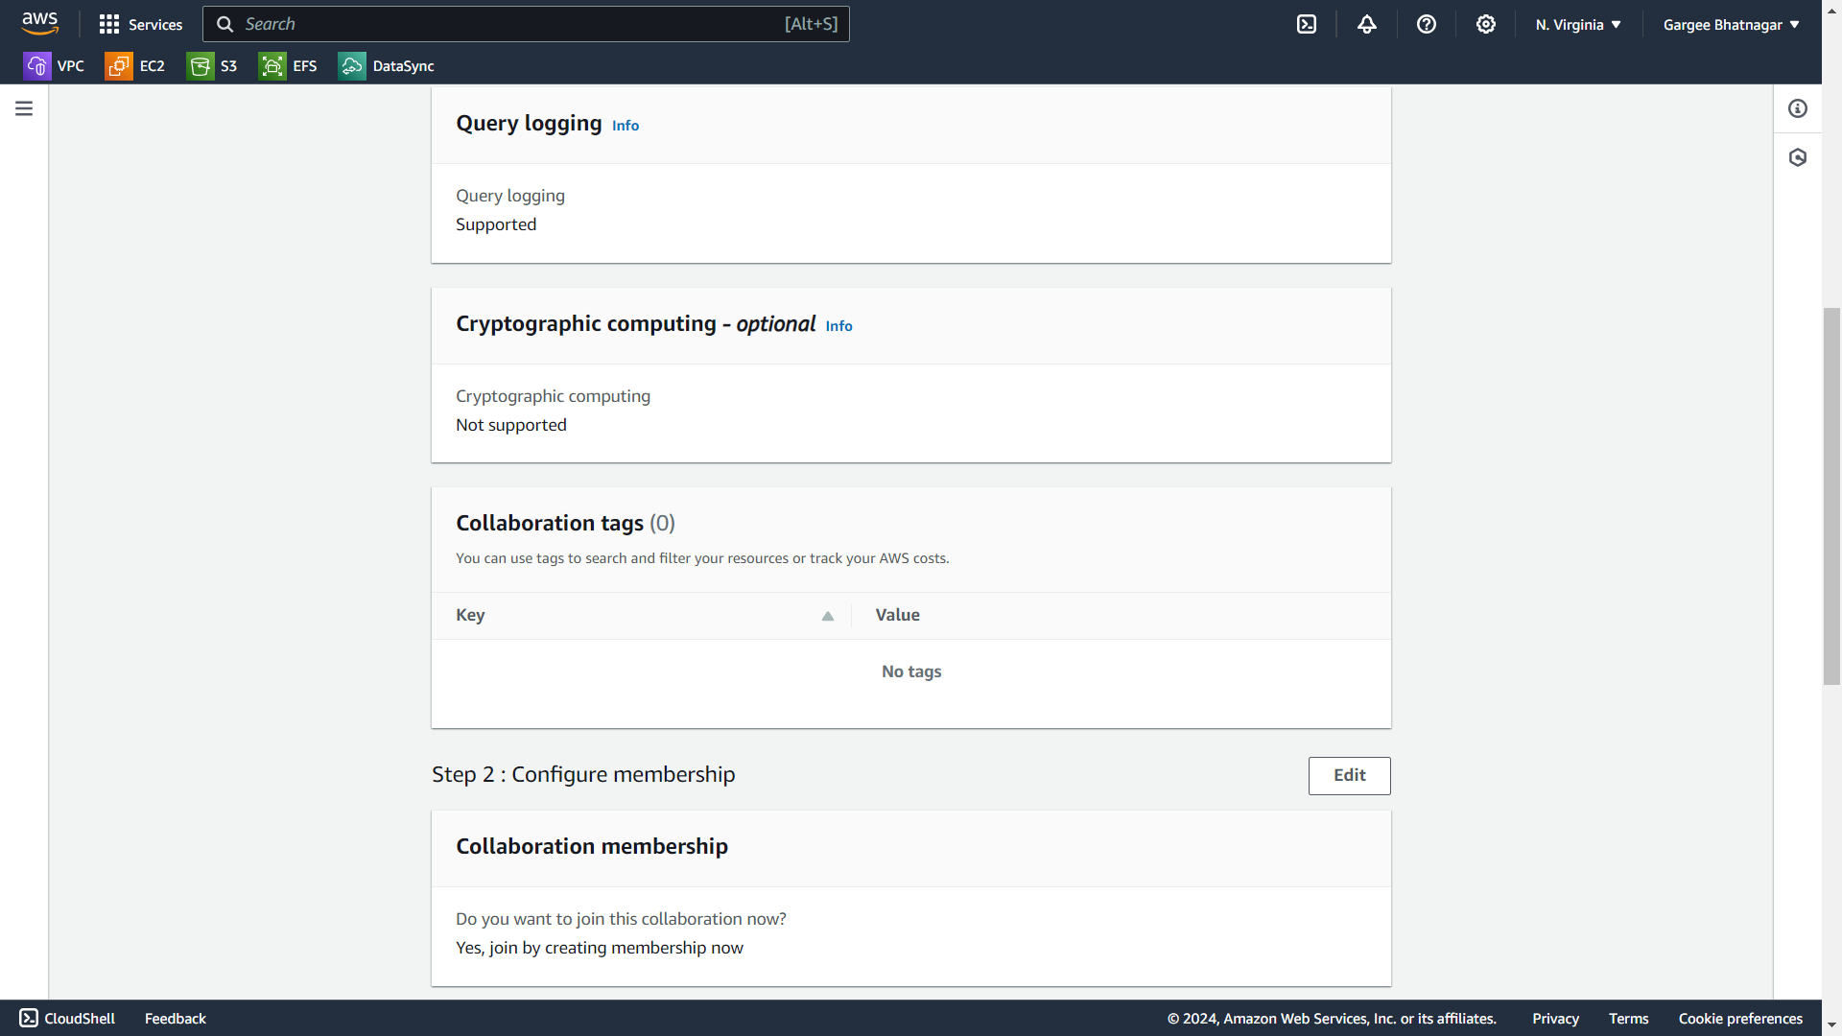Open CloudShell from the top bar icon
The image size is (1842, 1036).
pos(1307,24)
